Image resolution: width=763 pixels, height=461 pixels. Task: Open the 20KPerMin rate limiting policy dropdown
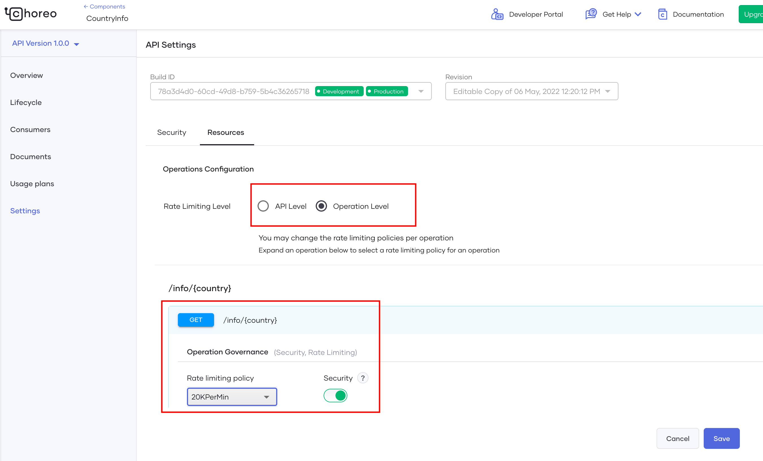232,397
